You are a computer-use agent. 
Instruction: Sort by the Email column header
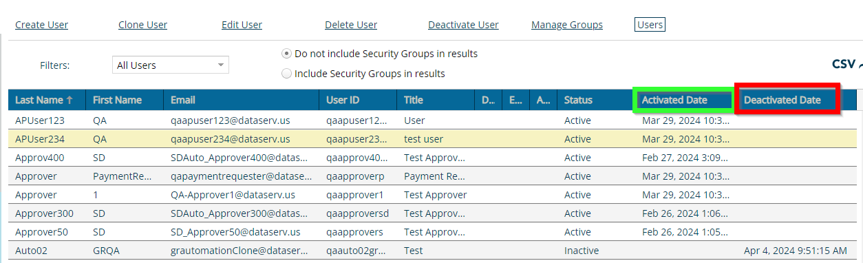coord(242,100)
